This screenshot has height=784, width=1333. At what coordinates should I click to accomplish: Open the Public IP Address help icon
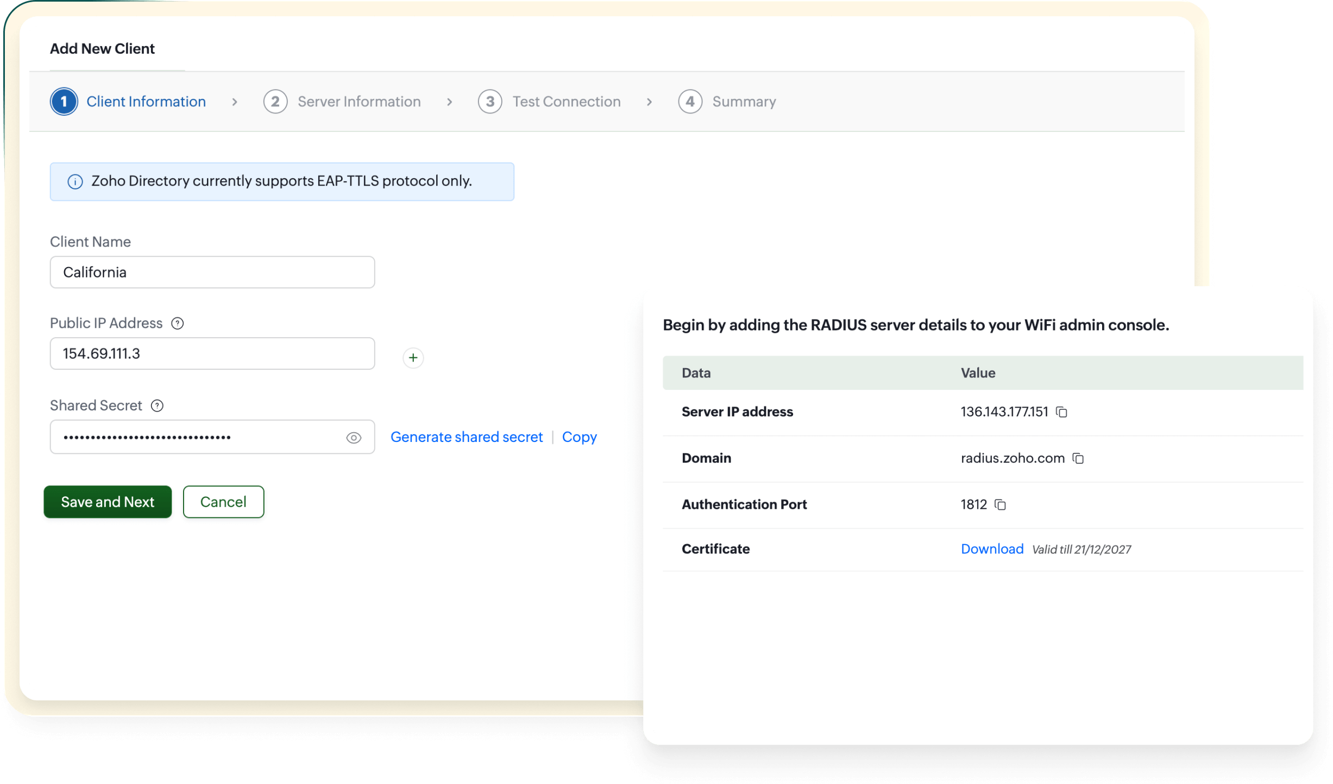pyautogui.click(x=177, y=323)
